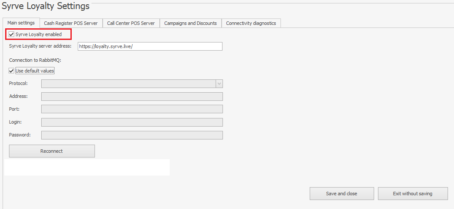The height and width of the screenshot is (209, 454).
Task: Select the Connectivity diagnostics tab
Action: [251, 23]
